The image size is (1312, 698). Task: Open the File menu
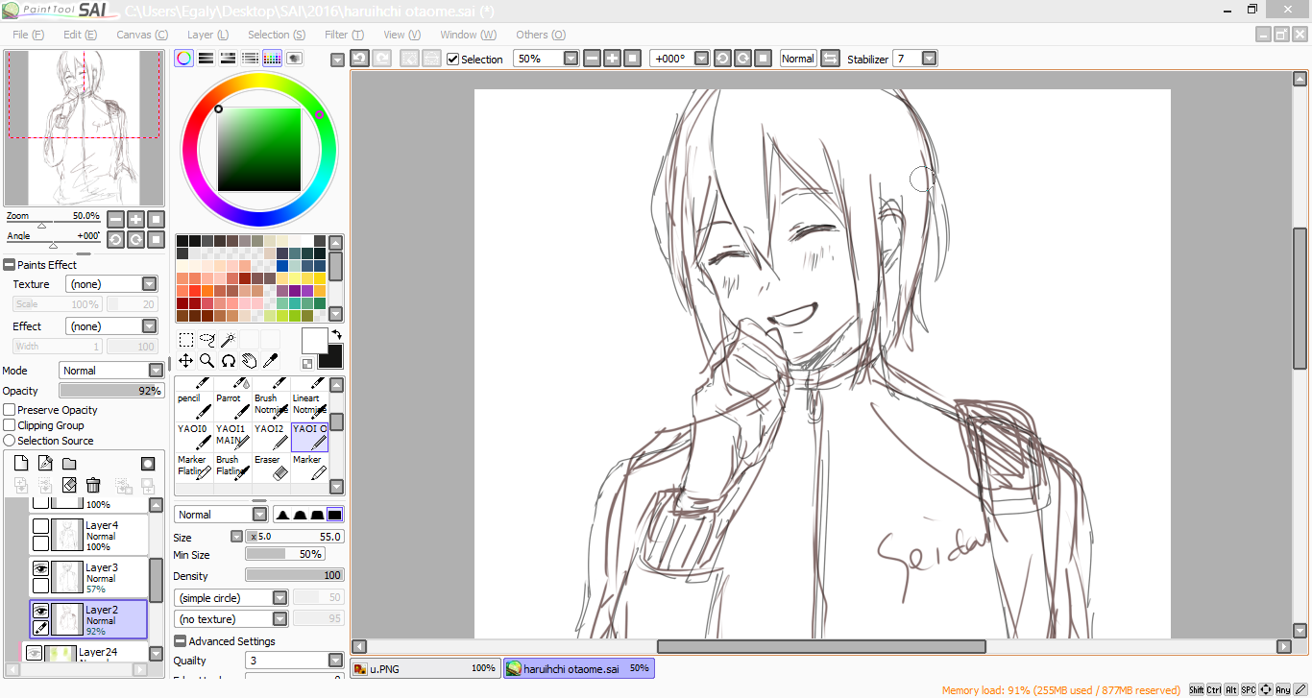[28, 35]
